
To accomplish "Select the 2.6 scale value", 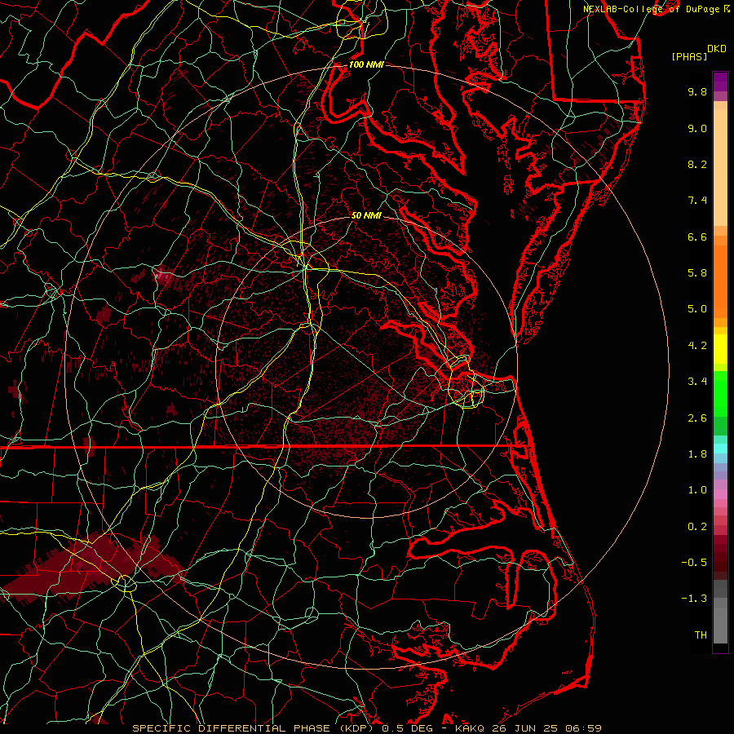I will point(697,418).
